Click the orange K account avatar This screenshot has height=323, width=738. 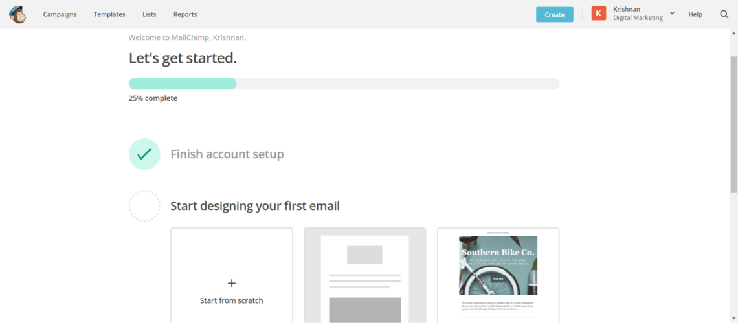pos(599,14)
